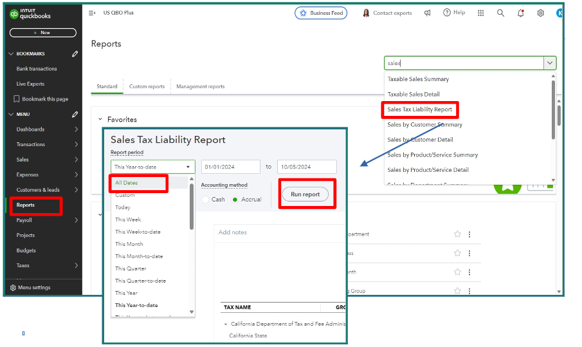Star the report in the Group row
The width and height of the screenshot is (582, 347).
pyautogui.click(x=457, y=290)
